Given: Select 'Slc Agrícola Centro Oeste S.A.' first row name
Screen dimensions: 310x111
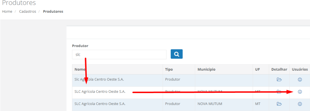Looking at the screenshot, I should [x=99, y=80].
